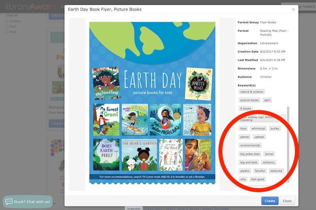Select the 'upbeat' keyword tag
This screenshot has width=316, height=210.
[259, 137]
